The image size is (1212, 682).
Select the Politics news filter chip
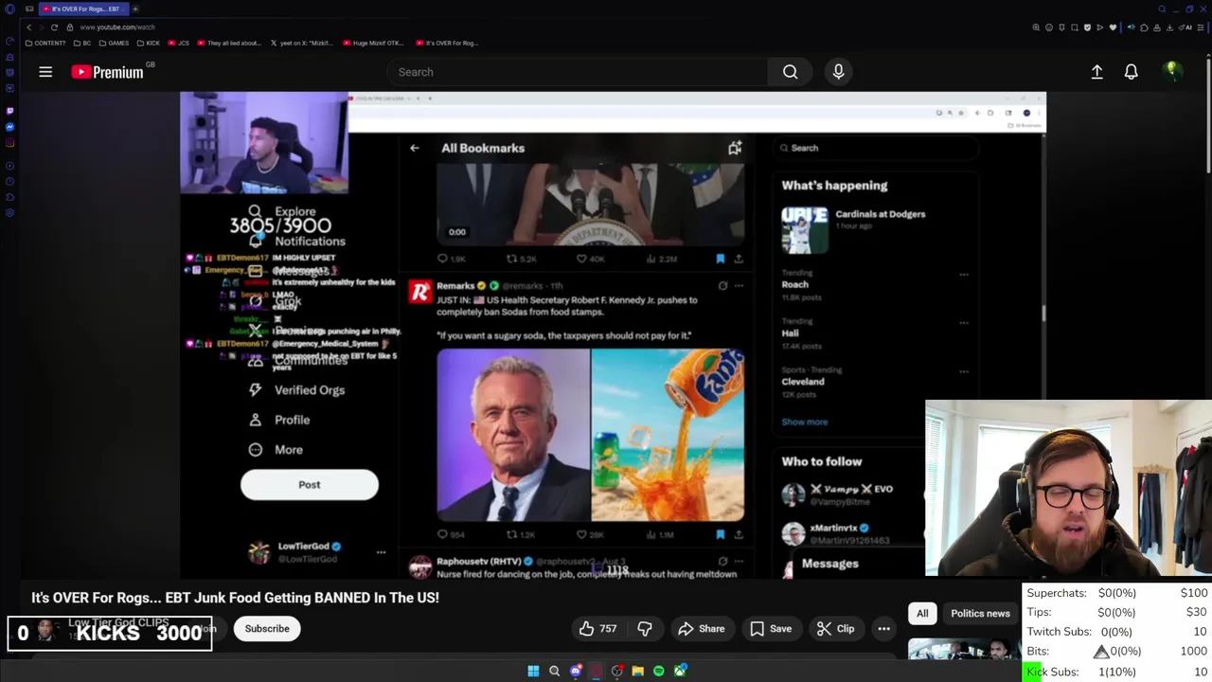(x=980, y=614)
